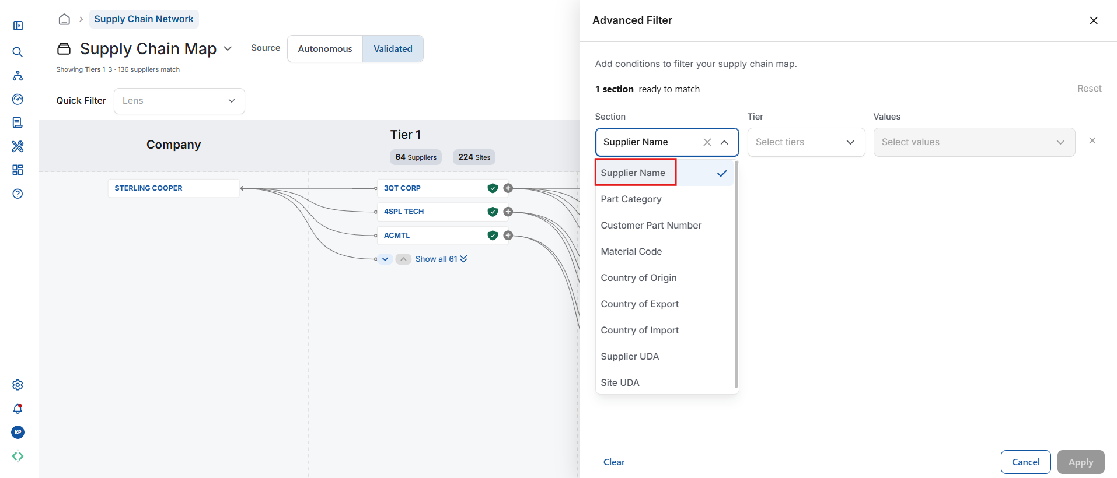Choose Country of Origin option
The height and width of the screenshot is (478, 1117).
pos(664,277)
